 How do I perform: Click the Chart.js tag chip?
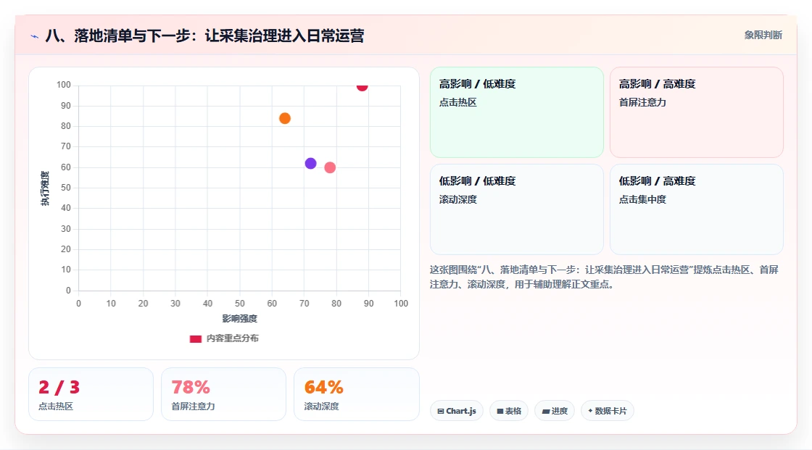(457, 411)
